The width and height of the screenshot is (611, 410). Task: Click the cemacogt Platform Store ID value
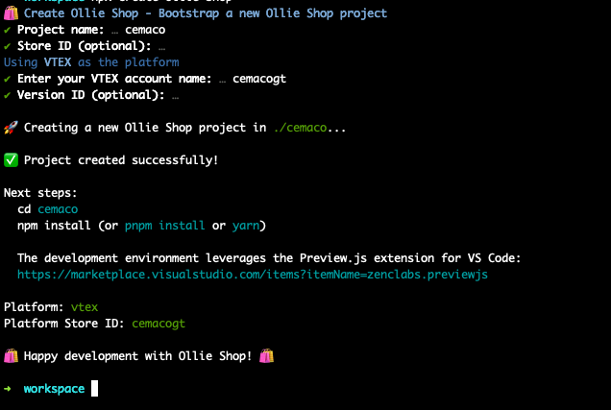(159, 324)
